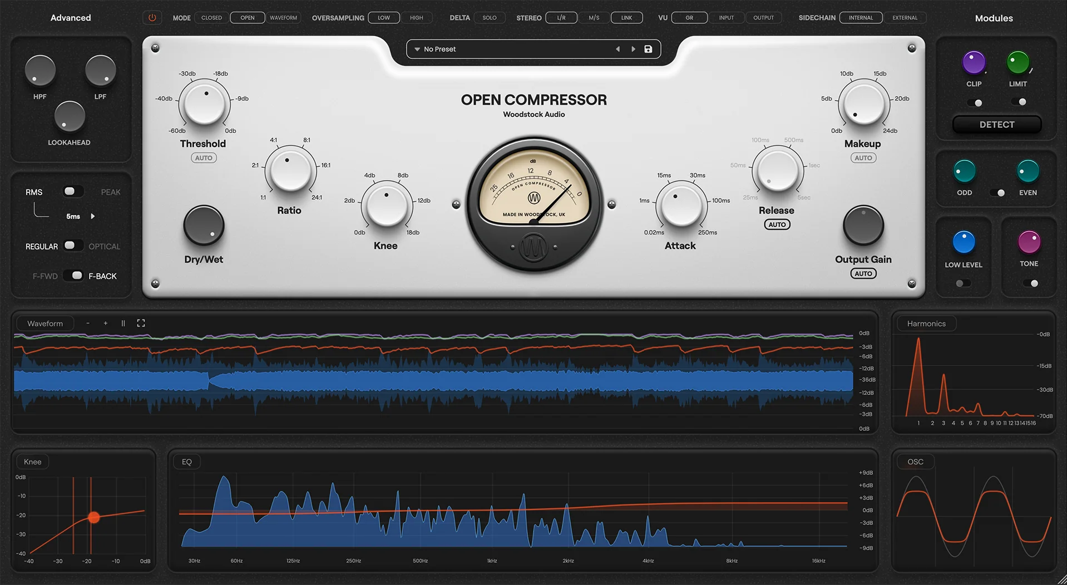The image size is (1067, 585).
Task: Click the next preset arrow
Action: [633, 49]
